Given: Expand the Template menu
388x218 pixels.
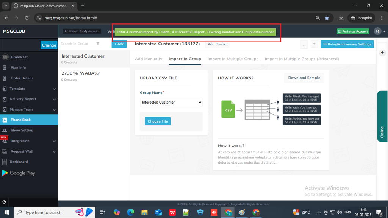Looking at the screenshot, I should tap(29, 89).
